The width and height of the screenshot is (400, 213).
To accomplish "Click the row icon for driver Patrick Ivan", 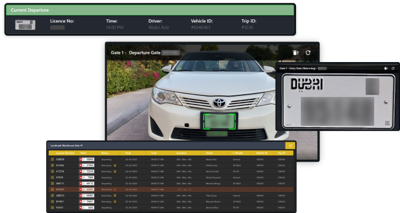I will [52, 166].
